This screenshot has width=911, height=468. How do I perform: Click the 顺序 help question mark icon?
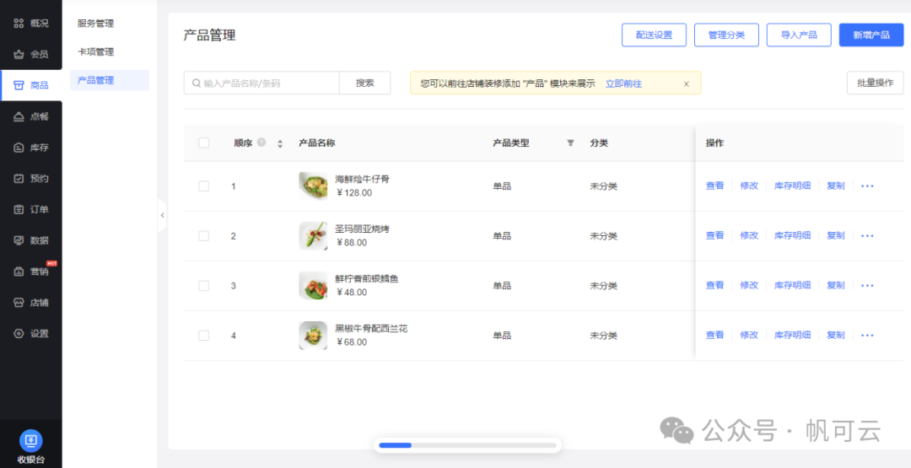(261, 143)
